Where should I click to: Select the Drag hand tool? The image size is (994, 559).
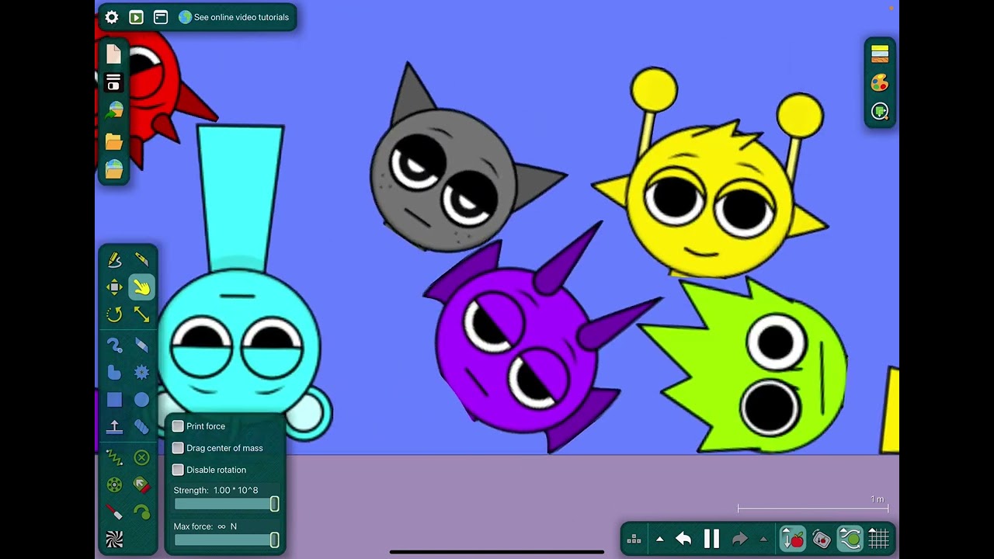[x=141, y=287]
